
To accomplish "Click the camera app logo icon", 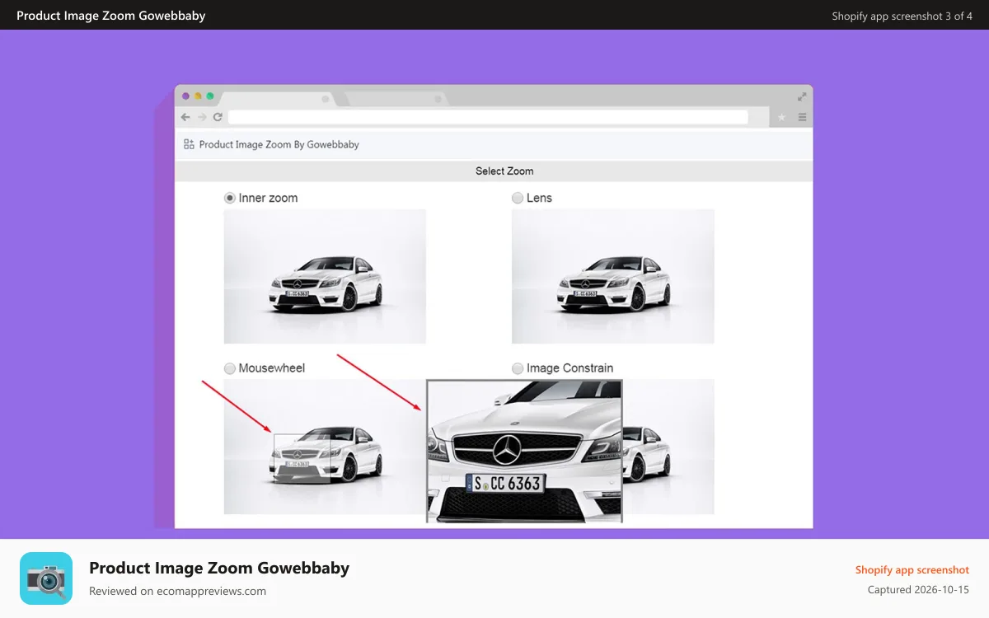I will [x=46, y=578].
